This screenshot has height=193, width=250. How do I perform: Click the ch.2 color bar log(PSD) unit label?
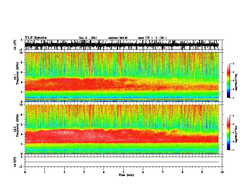coord(236,134)
